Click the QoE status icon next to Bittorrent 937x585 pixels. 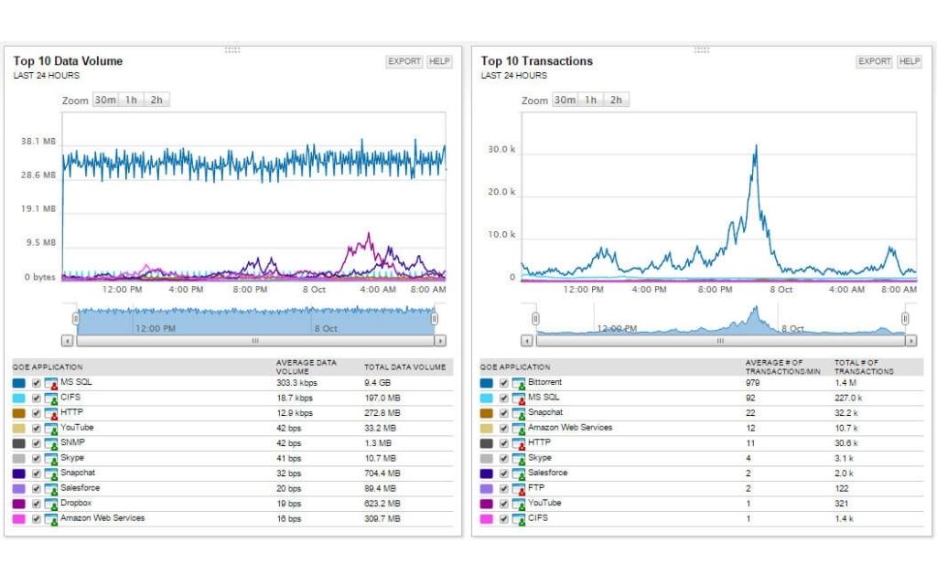(517, 382)
